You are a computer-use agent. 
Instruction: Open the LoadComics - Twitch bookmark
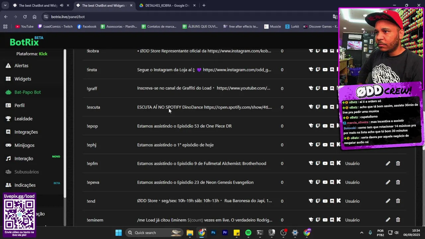(x=55, y=27)
